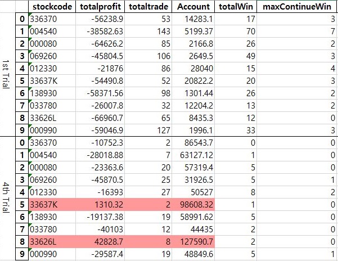
Task: Select totalprofit cell -56238.9
Action: coord(100,19)
